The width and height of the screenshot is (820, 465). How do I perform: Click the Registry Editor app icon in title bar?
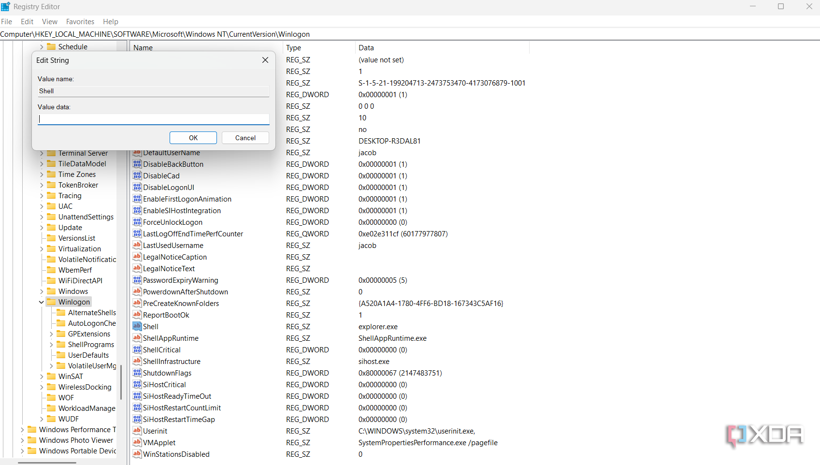tap(6, 7)
